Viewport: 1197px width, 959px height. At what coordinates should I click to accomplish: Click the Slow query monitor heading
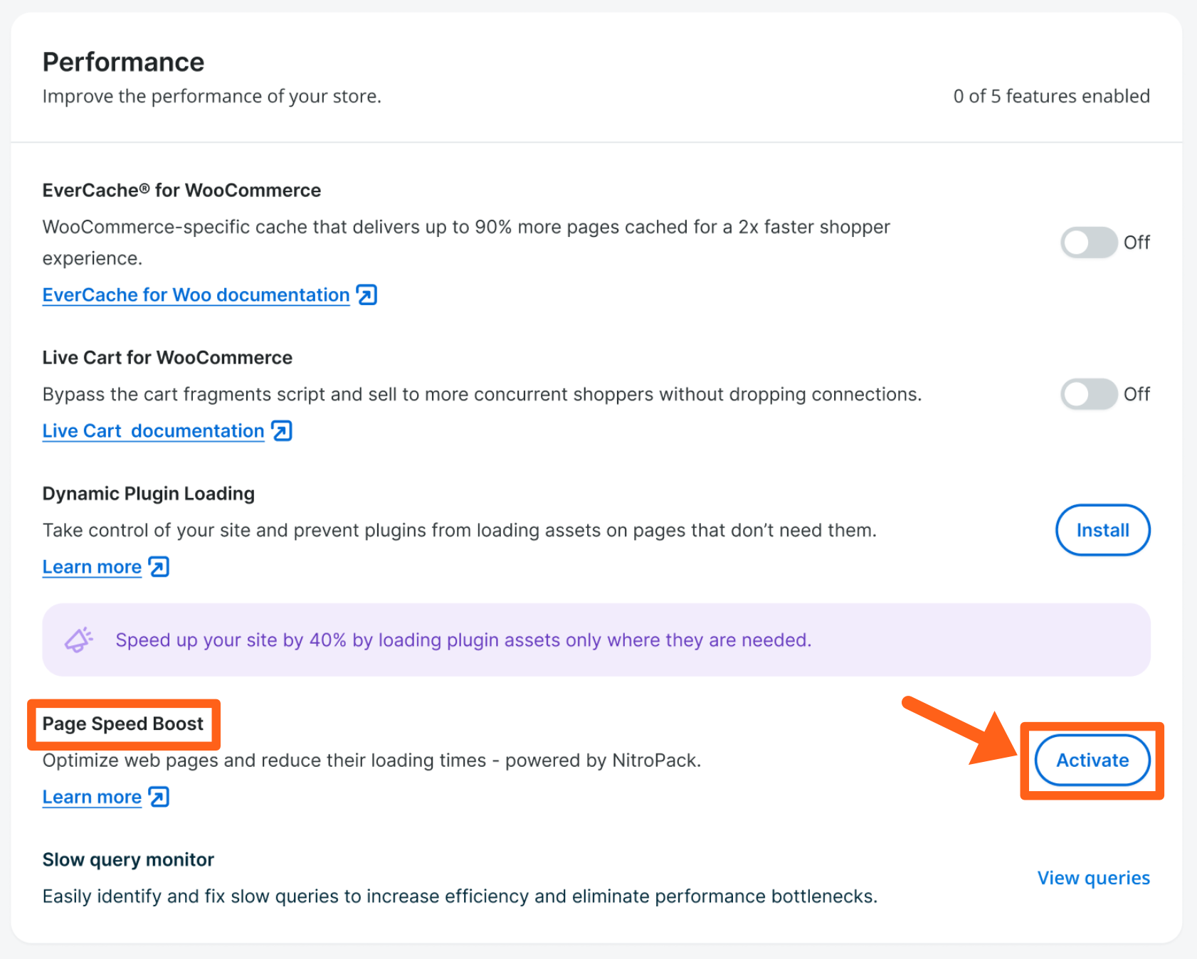[x=128, y=860]
